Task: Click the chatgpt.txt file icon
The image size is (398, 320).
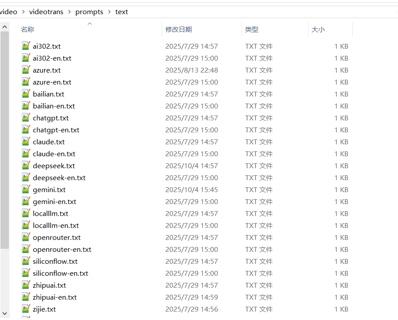Action: pyautogui.click(x=26, y=118)
